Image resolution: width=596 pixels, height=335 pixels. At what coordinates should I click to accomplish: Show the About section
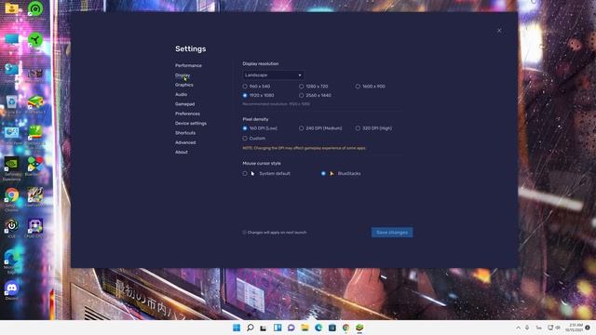point(182,152)
